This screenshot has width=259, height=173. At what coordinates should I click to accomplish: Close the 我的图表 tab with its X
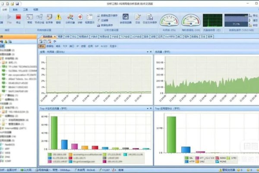pyautogui.click(x=55, y=37)
